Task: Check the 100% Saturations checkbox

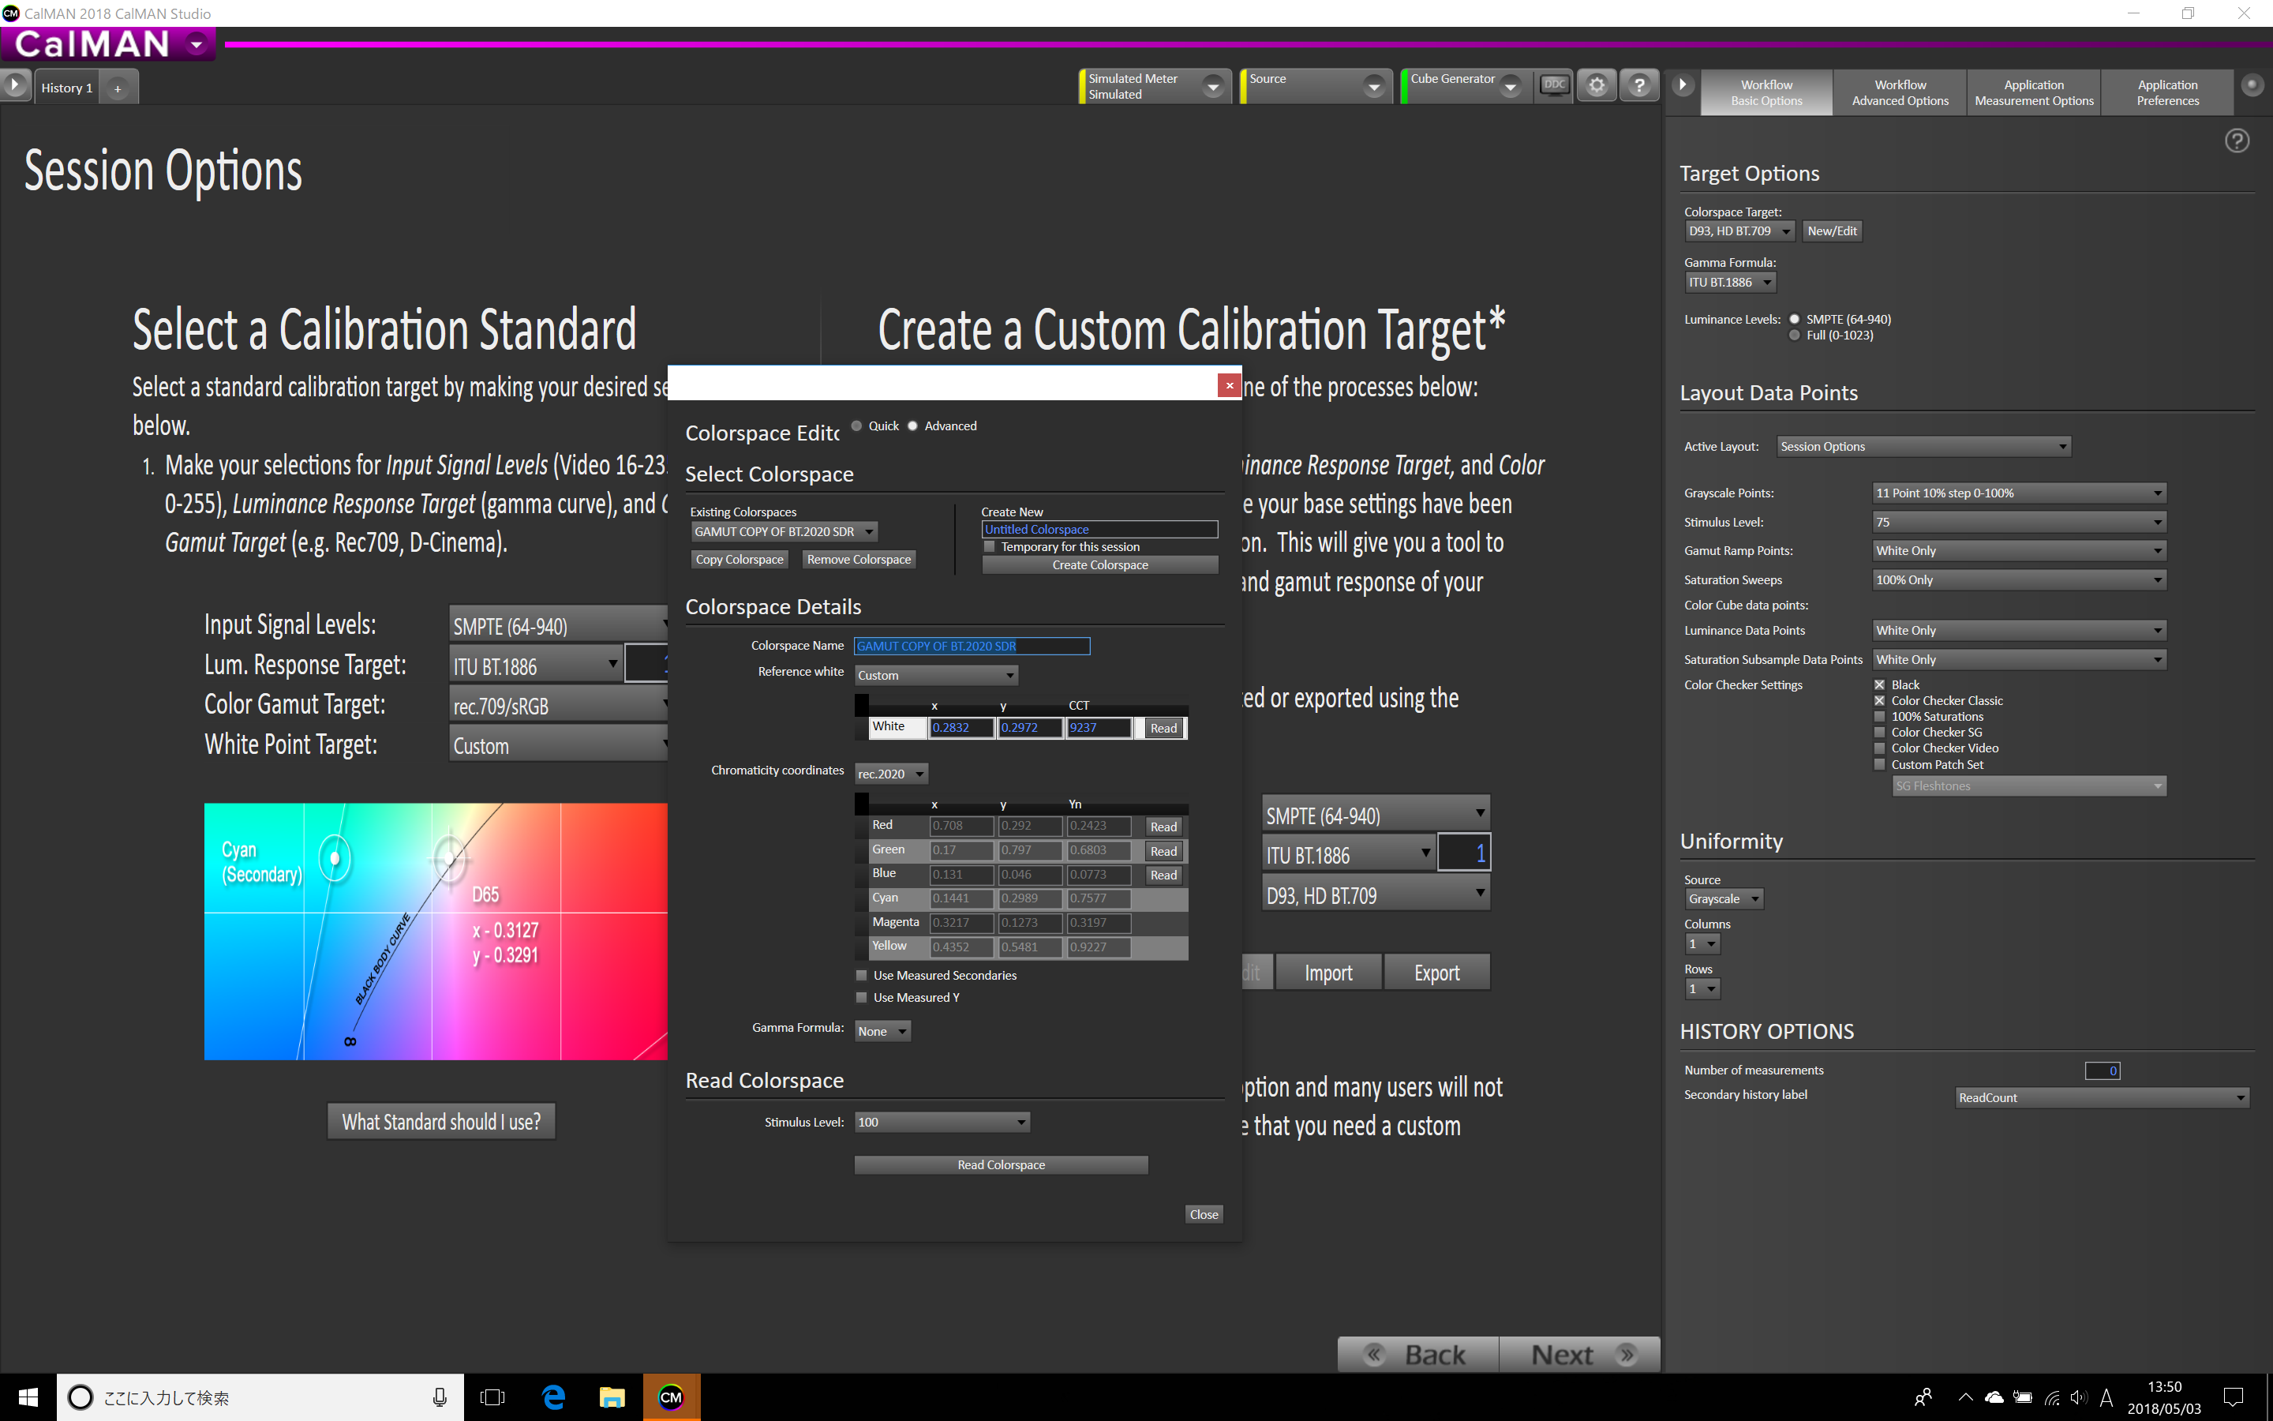Action: click(x=1879, y=716)
